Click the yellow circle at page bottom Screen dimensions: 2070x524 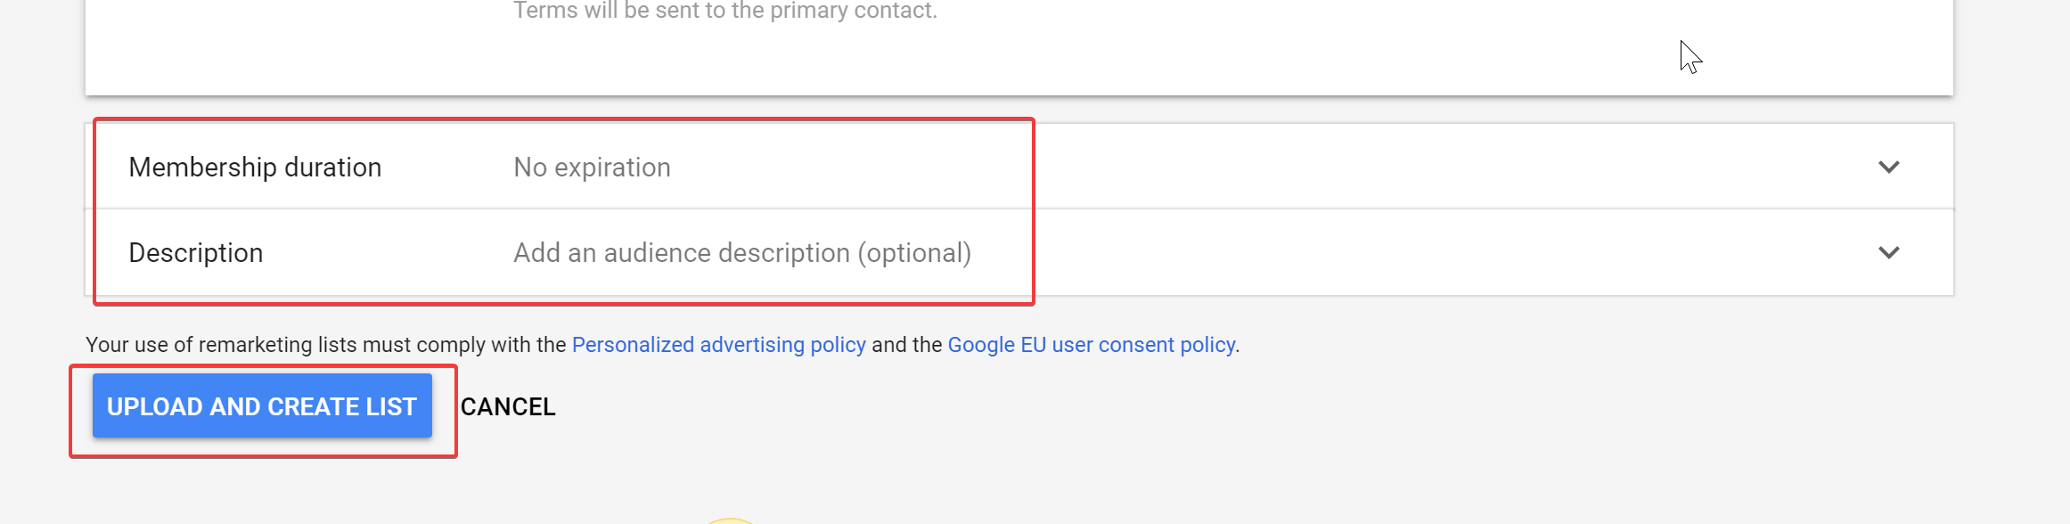[731, 520]
